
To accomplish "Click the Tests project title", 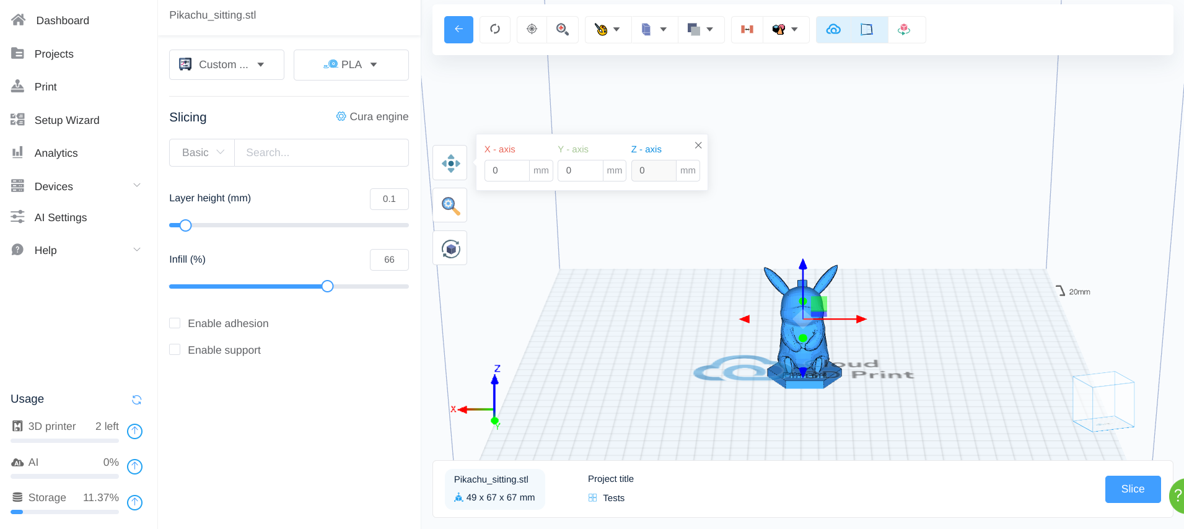I will point(613,498).
